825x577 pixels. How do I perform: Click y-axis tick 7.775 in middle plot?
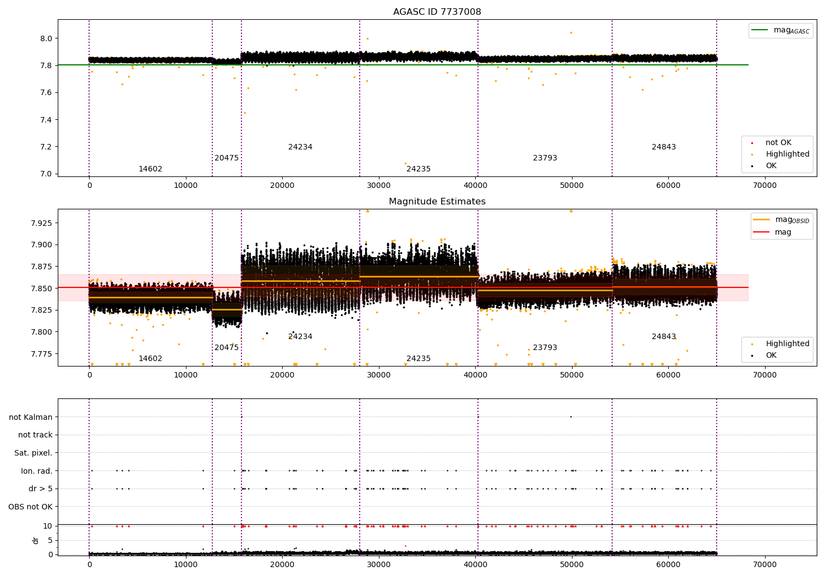[41, 353]
